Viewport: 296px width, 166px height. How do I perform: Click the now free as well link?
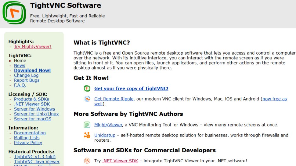pyautogui.click(x=274, y=99)
